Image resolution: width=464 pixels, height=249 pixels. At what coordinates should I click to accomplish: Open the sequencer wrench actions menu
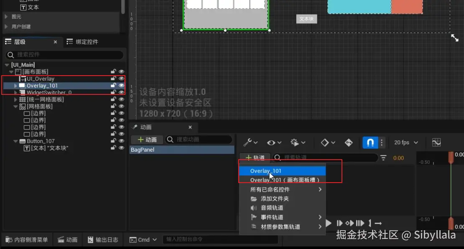point(250,142)
